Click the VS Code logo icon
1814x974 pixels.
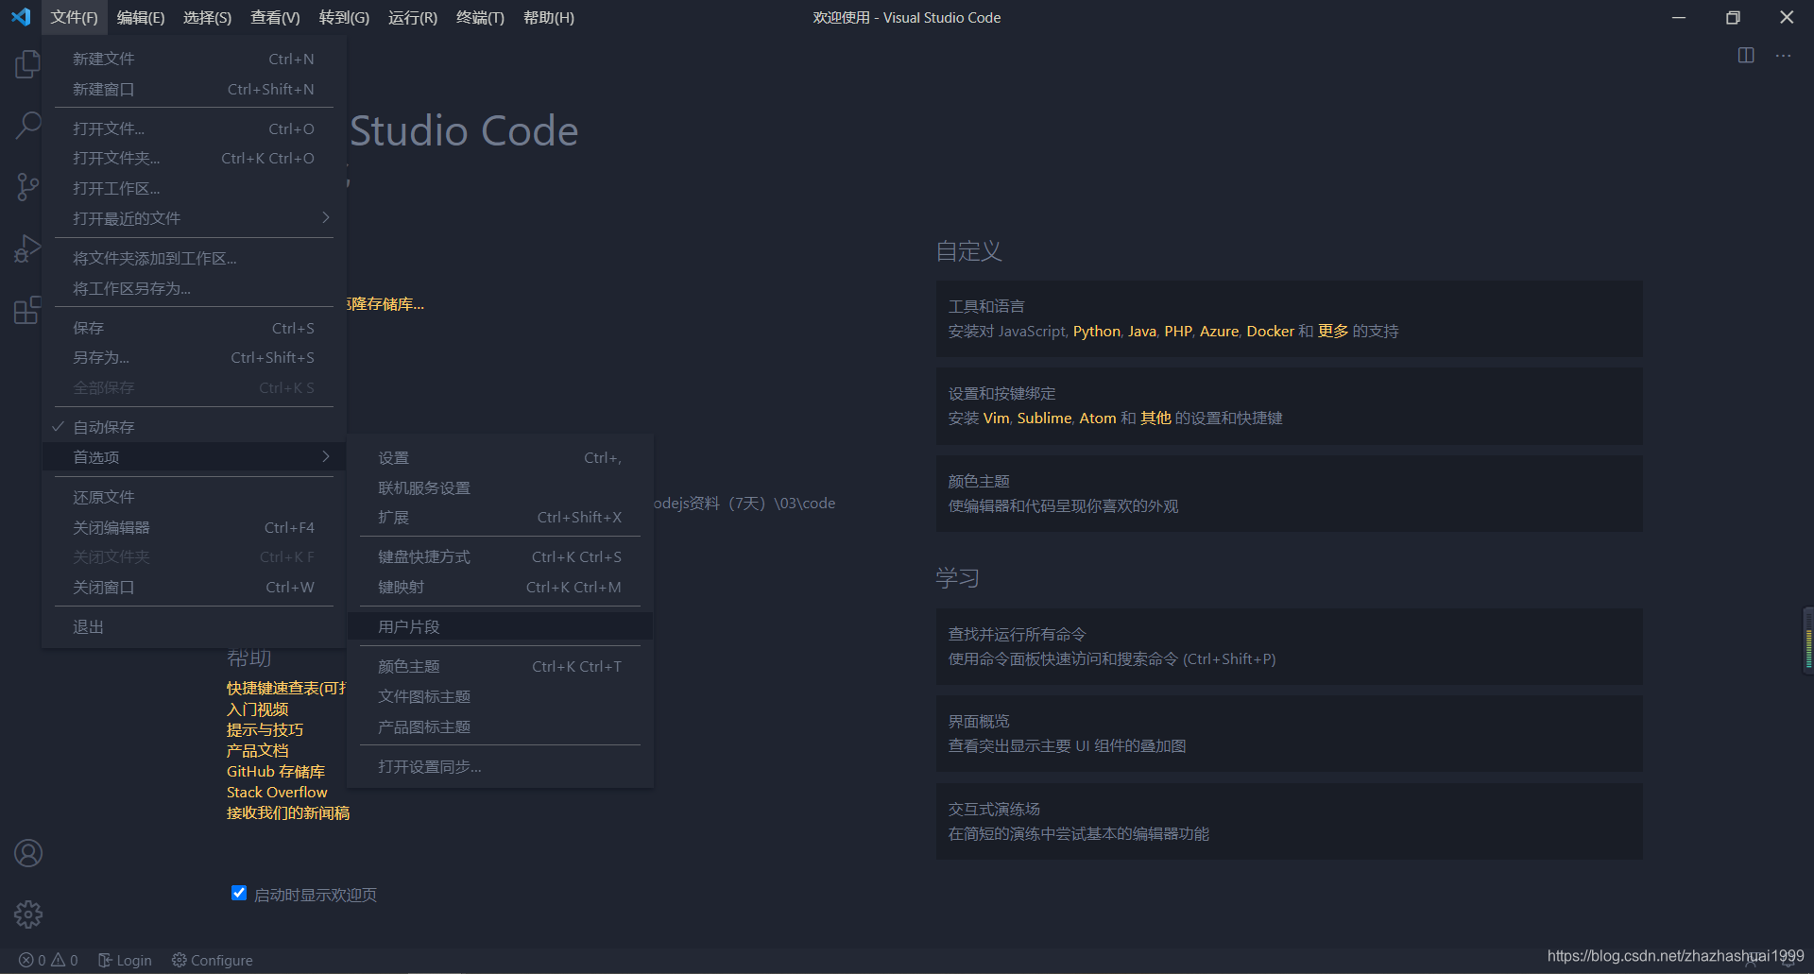pyautogui.click(x=21, y=17)
